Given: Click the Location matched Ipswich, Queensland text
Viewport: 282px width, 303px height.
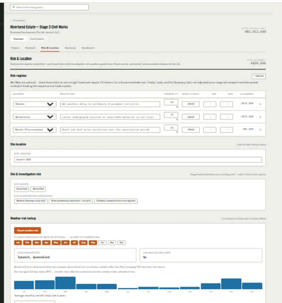Looking at the screenshot, I should click(x=34, y=257).
